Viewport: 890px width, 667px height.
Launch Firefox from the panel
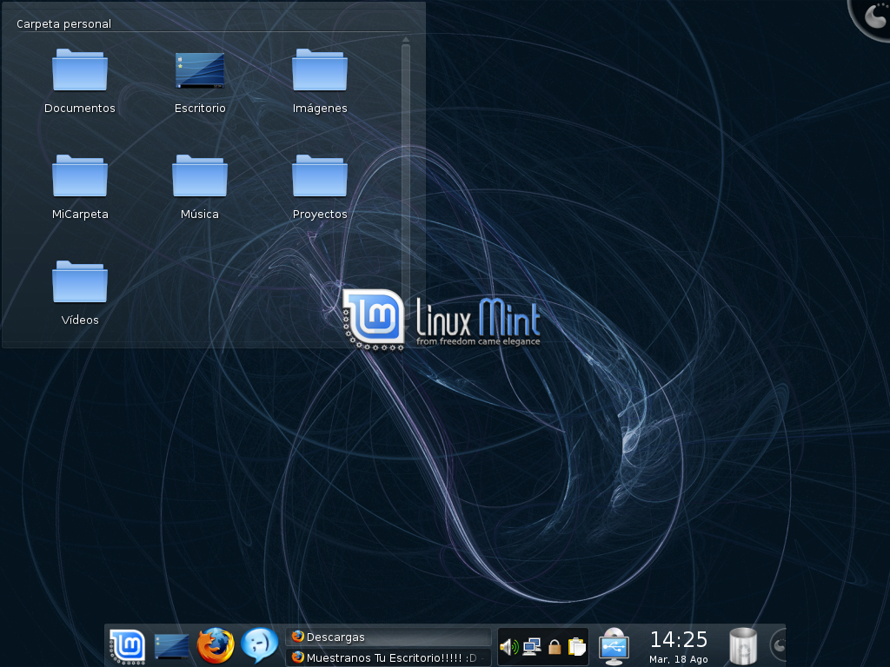(x=216, y=646)
